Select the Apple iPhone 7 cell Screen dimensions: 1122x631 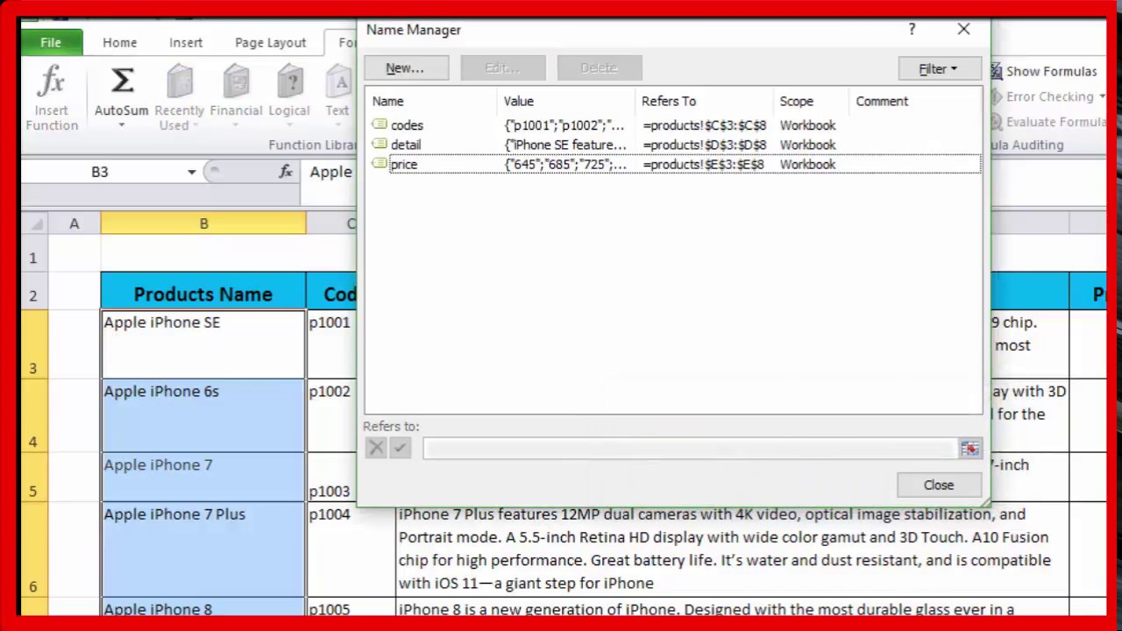point(203,478)
